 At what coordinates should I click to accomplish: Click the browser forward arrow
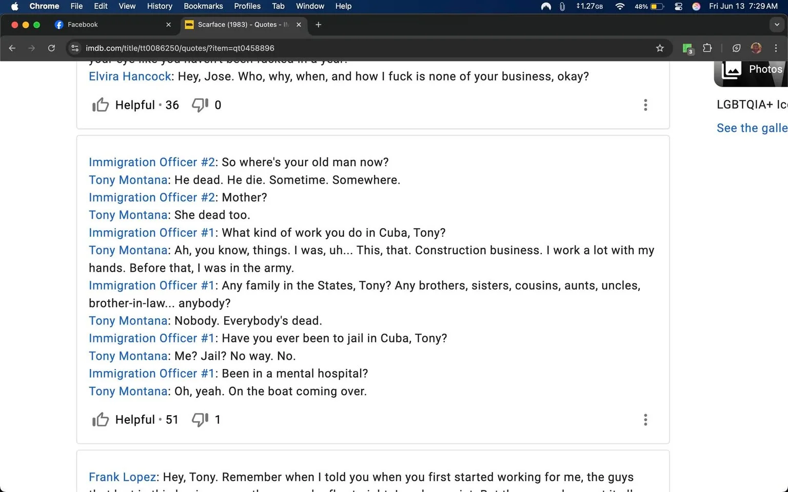tap(32, 48)
